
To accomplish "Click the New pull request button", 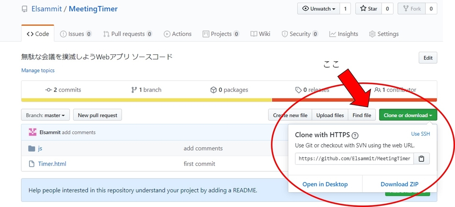I will (x=97, y=115).
